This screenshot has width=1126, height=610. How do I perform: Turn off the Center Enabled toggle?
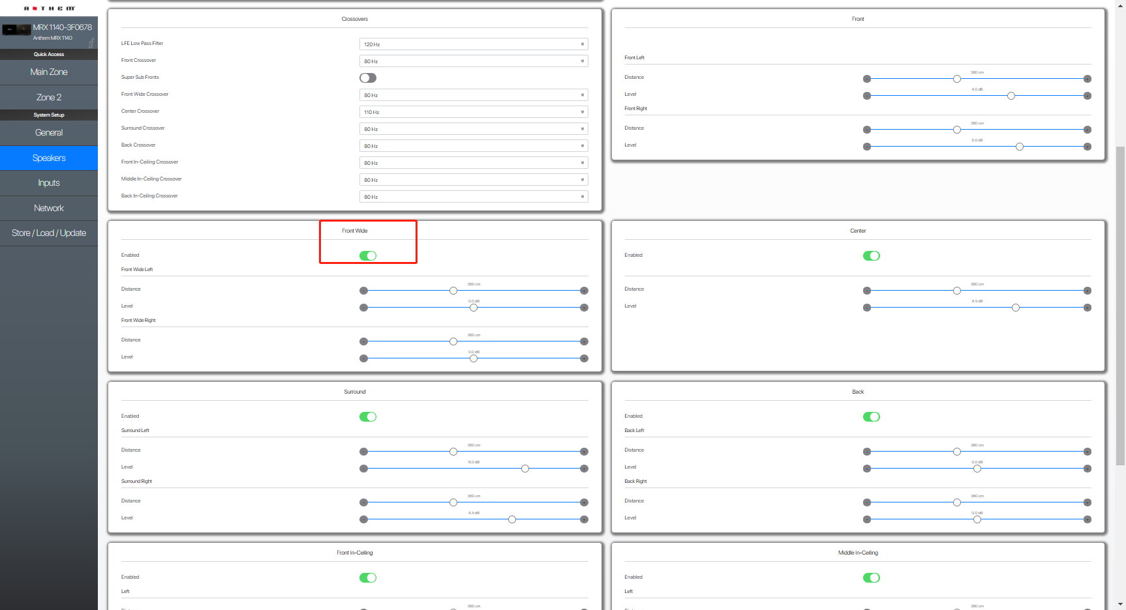[x=872, y=255]
